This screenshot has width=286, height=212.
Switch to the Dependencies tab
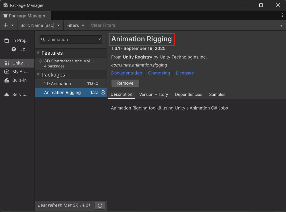click(189, 94)
